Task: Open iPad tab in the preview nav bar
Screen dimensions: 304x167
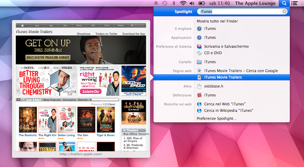Action: 93,26
